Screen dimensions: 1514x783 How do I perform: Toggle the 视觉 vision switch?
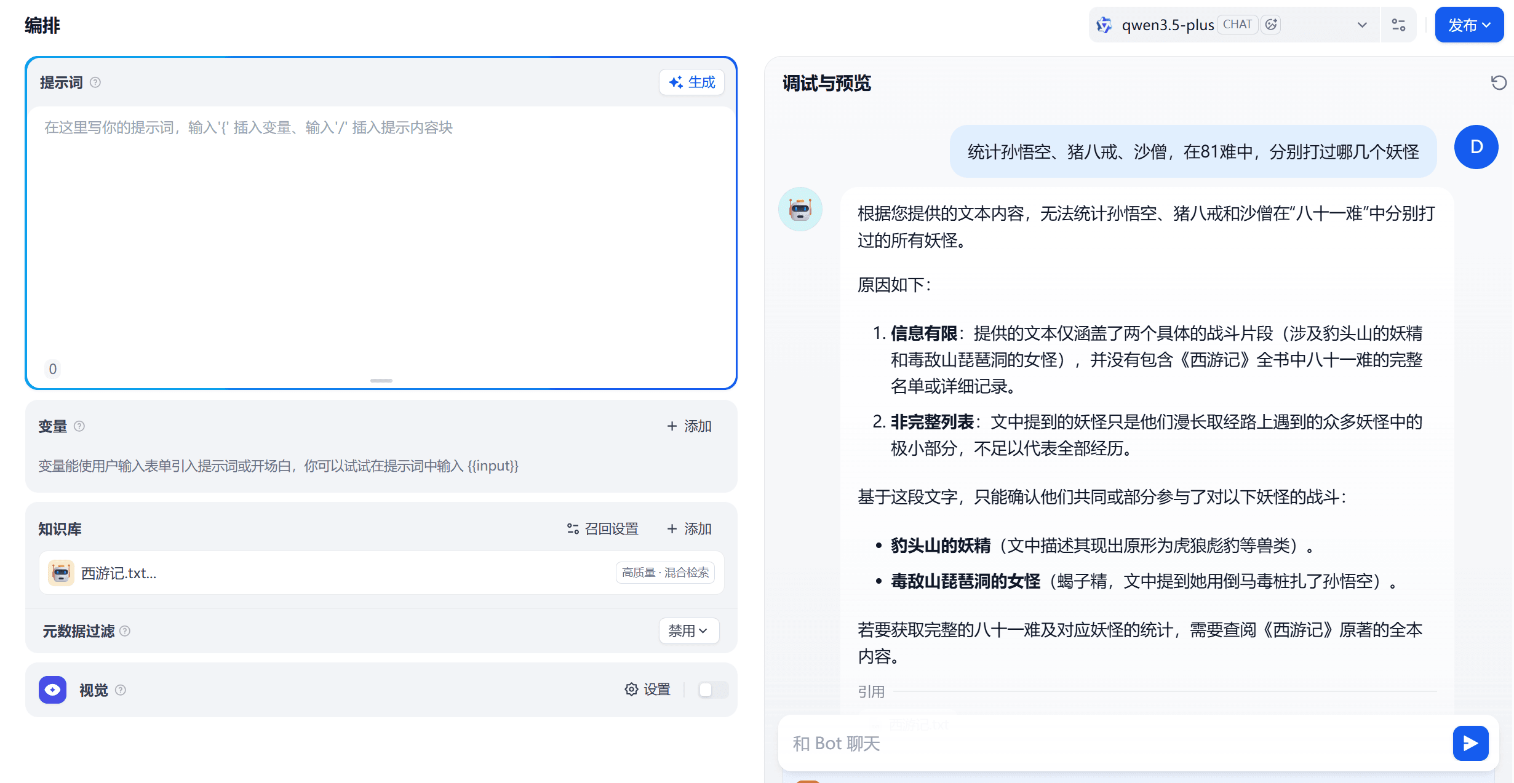[x=713, y=690]
